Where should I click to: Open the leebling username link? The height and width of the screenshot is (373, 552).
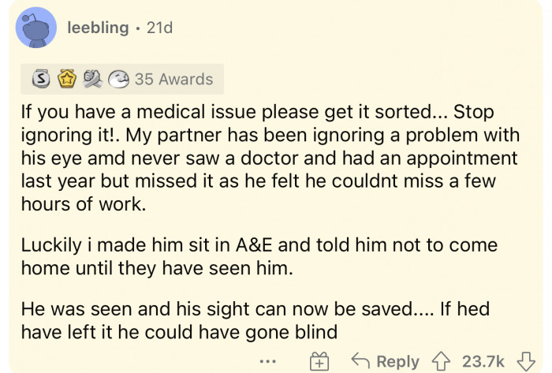click(x=97, y=28)
